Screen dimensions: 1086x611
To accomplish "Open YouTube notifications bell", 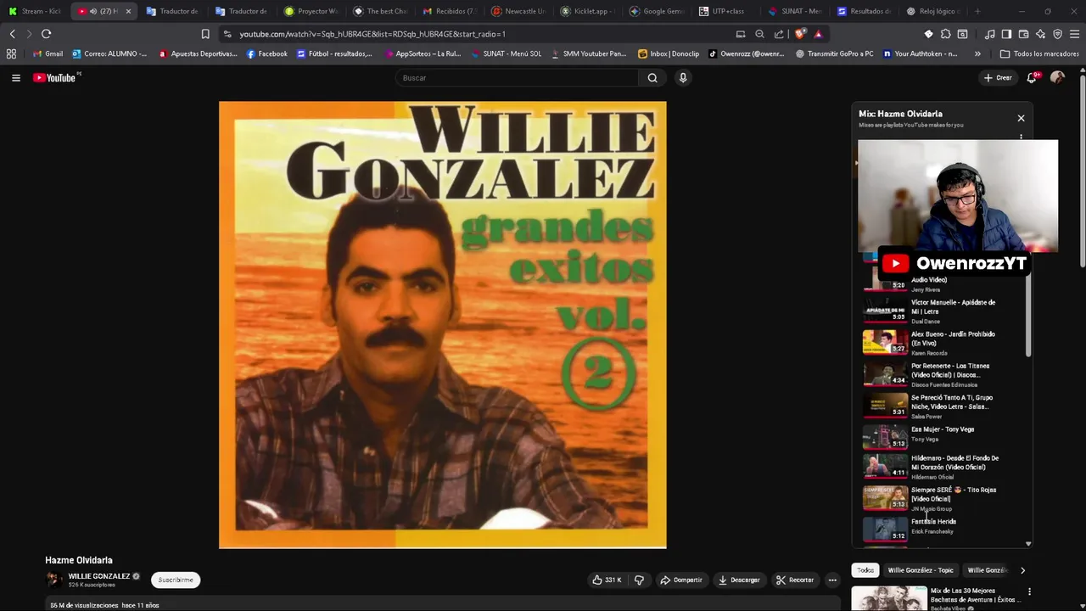I will pyautogui.click(x=1033, y=77).
